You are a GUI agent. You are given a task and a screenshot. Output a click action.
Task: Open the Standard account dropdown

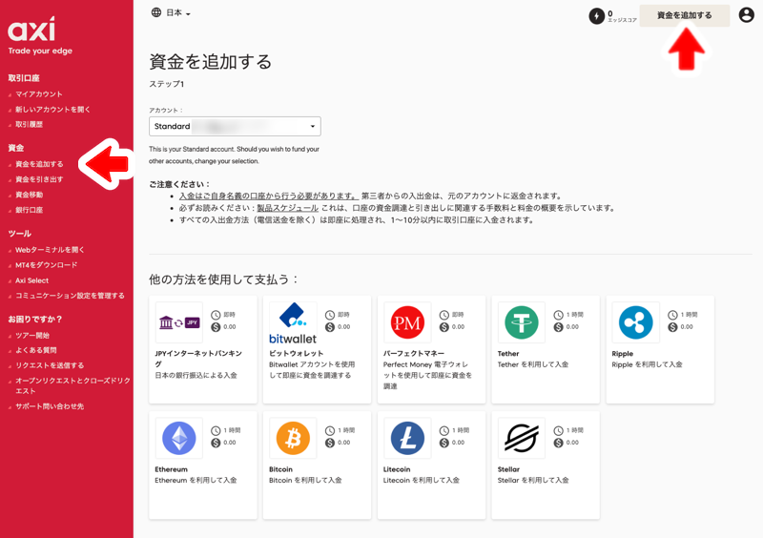tap(235, 126)
